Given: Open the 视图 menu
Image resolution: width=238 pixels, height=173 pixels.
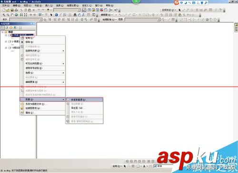Looking at the screenshot, I should point(28,6).
